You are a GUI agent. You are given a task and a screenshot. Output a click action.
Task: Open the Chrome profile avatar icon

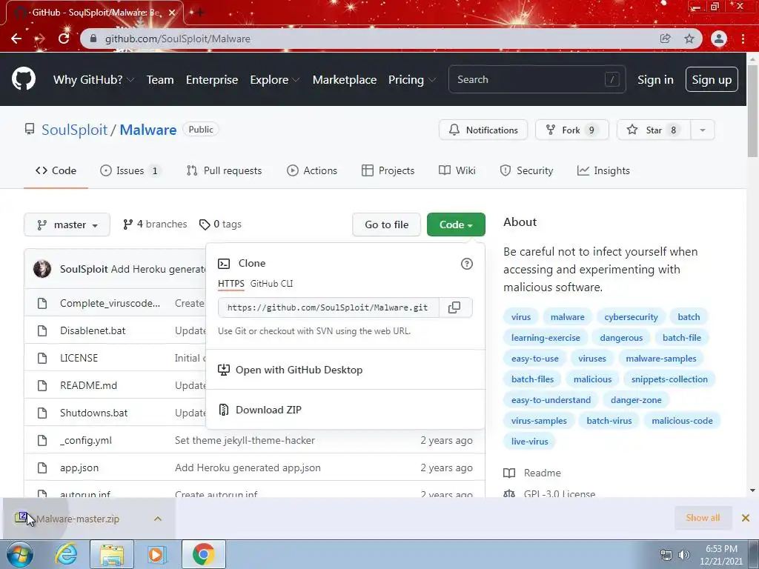point(719,39)
